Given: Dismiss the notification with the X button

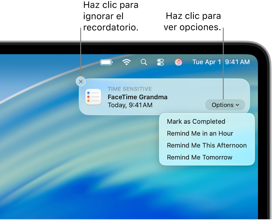Looking at the screenshot, I should tap(81, 81).
